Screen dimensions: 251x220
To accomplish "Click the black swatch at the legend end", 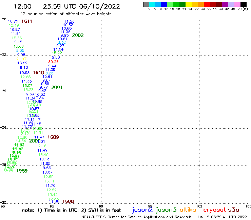I will (244, 4).
